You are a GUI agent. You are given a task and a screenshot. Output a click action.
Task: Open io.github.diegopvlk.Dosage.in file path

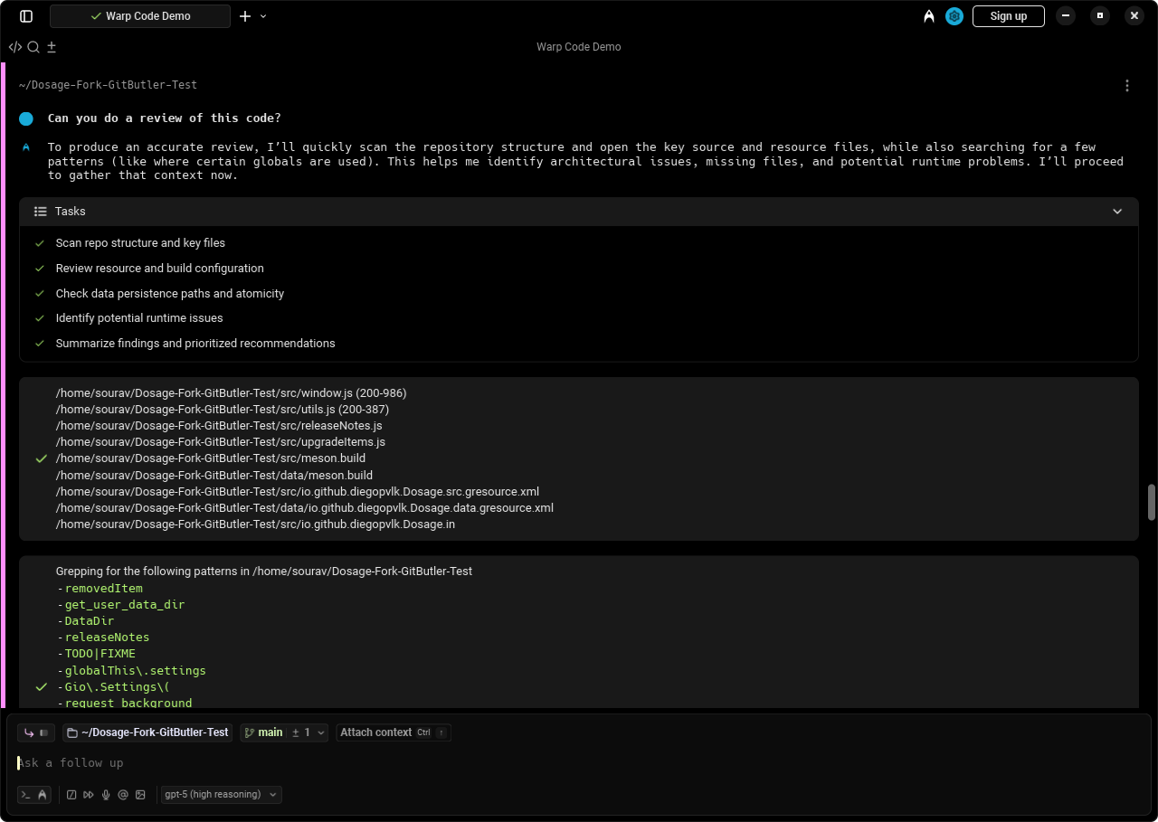pyautogui.click(x=255, y=524)
